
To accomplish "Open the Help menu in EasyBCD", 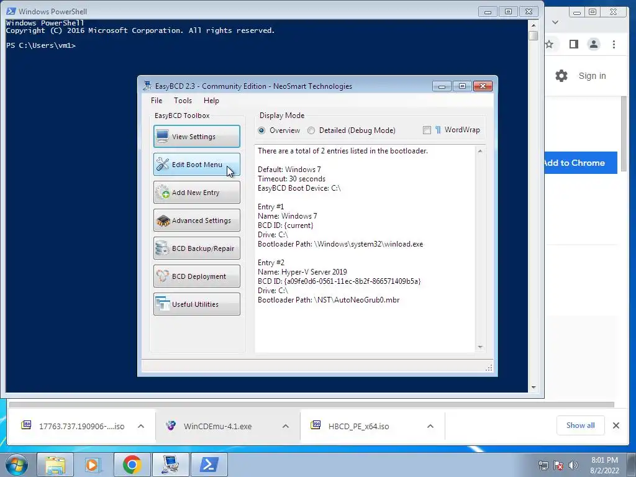I will point(211,101).
